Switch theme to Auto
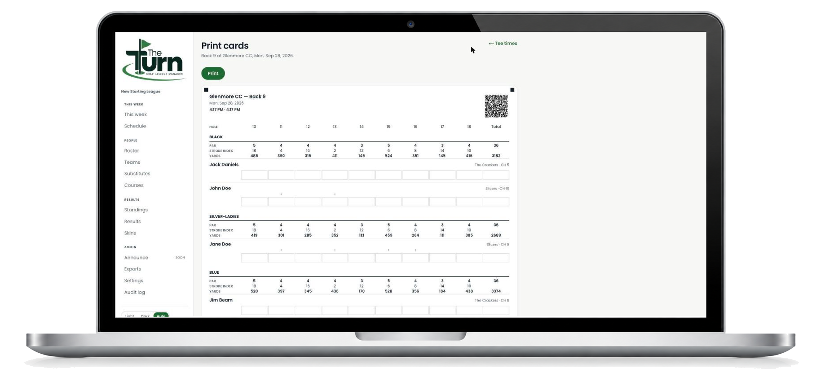The width and height of the screenshot is (821, 386). click(x=161, y=316)
